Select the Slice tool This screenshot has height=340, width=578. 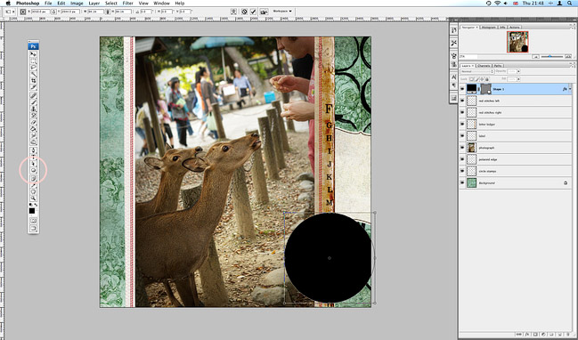tap(33, 87)
